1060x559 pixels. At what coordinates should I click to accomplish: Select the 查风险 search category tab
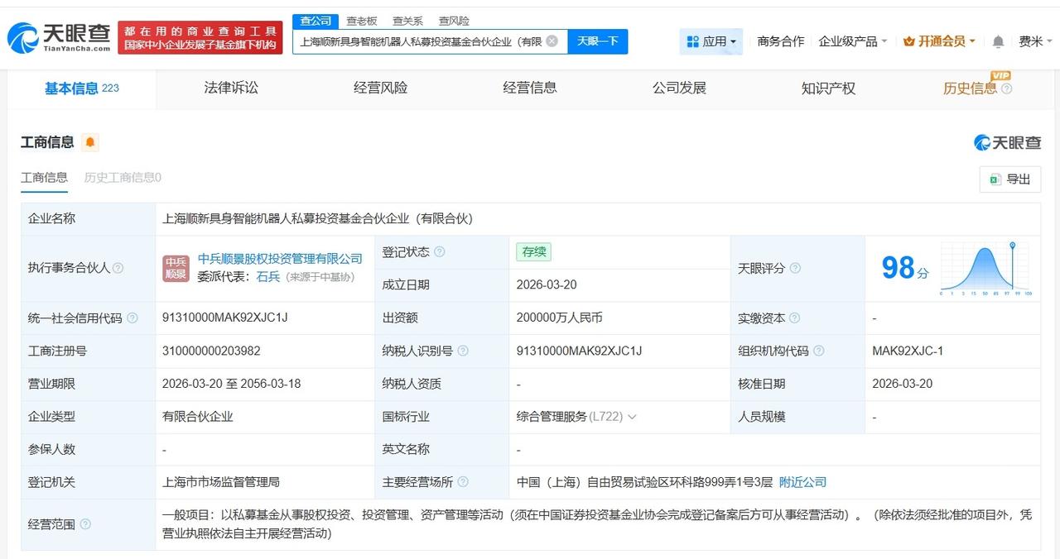453,21
